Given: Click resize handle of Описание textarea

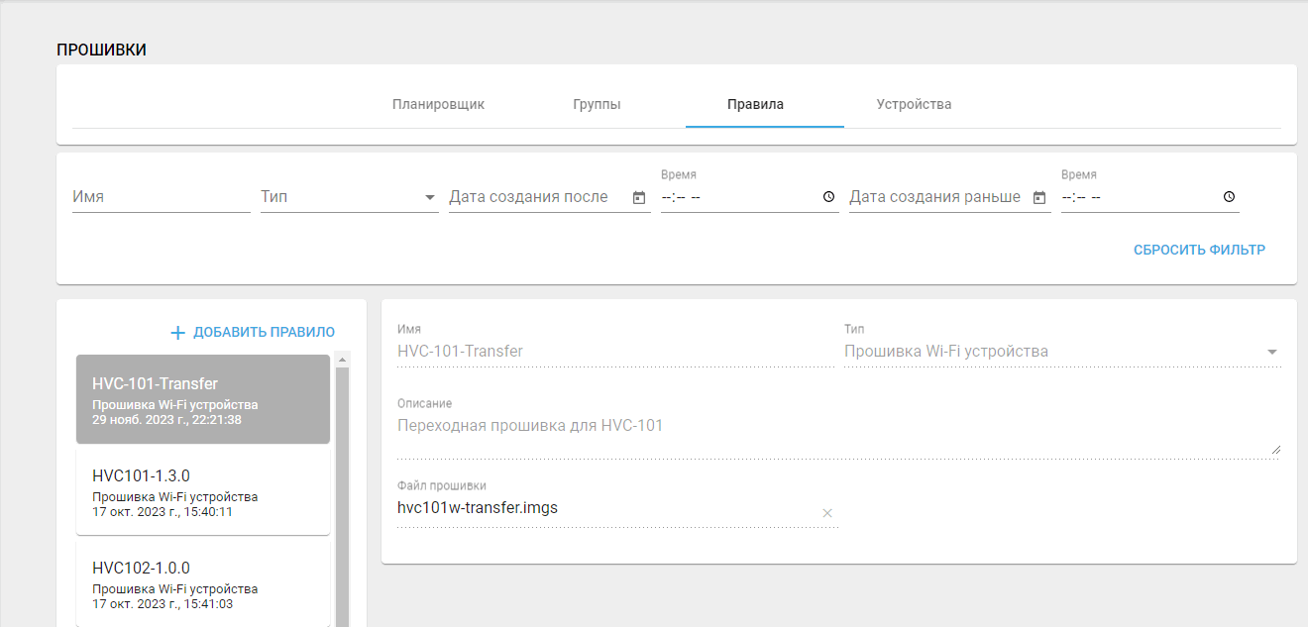Looking at the screenshot, I should tap(1275, 450).
